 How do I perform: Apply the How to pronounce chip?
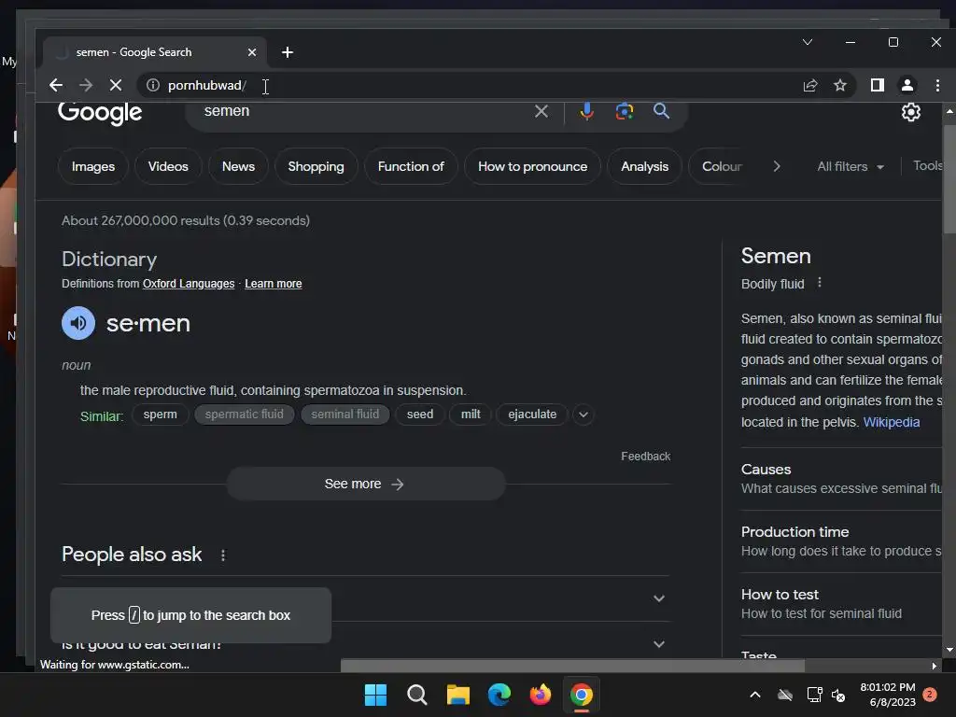click(532, 166)
